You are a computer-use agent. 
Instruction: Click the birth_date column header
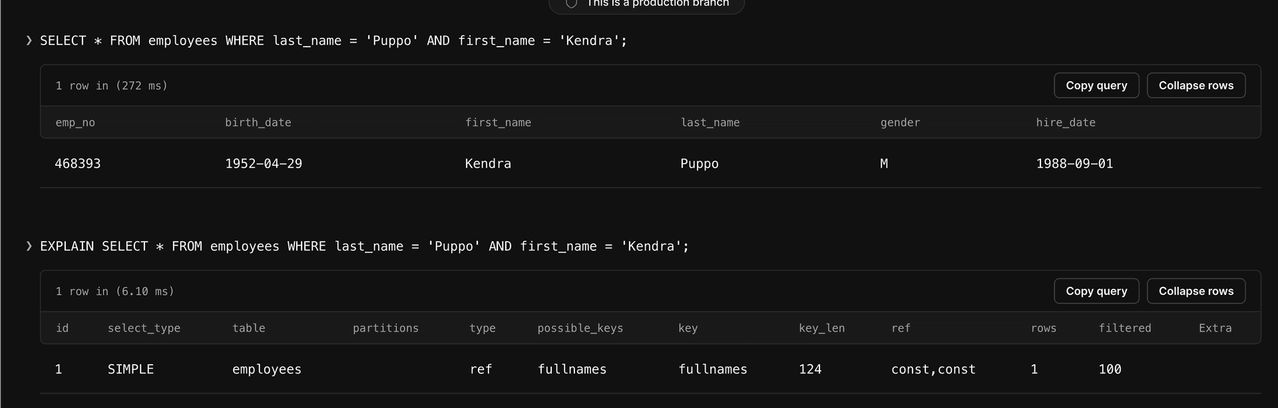(258, 122)
